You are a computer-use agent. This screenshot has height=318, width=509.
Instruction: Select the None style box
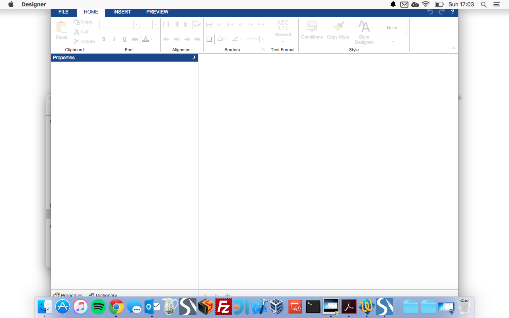[x=392, y=27]
